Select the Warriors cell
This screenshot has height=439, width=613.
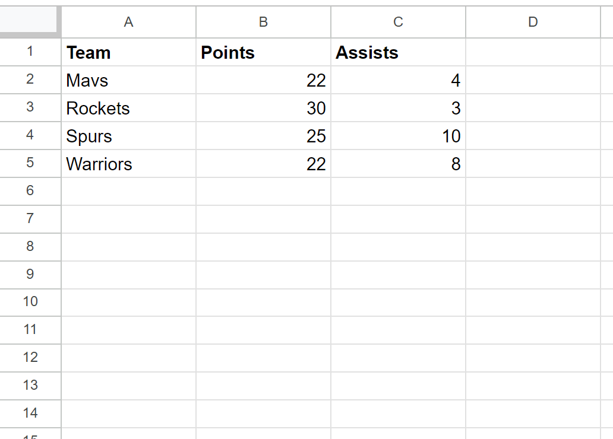click(129, 164)
